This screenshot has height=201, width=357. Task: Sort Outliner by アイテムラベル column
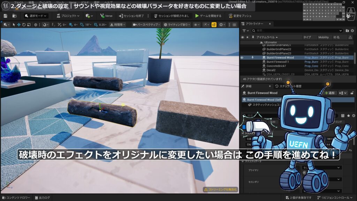(267, 37)
